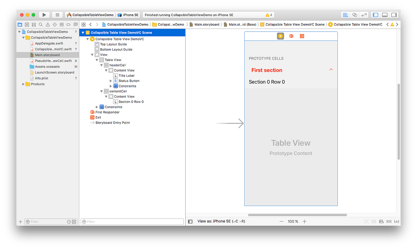
Task: Hide the Navigator panel with leftmost toggle
Action: click(x=376, y=15)
